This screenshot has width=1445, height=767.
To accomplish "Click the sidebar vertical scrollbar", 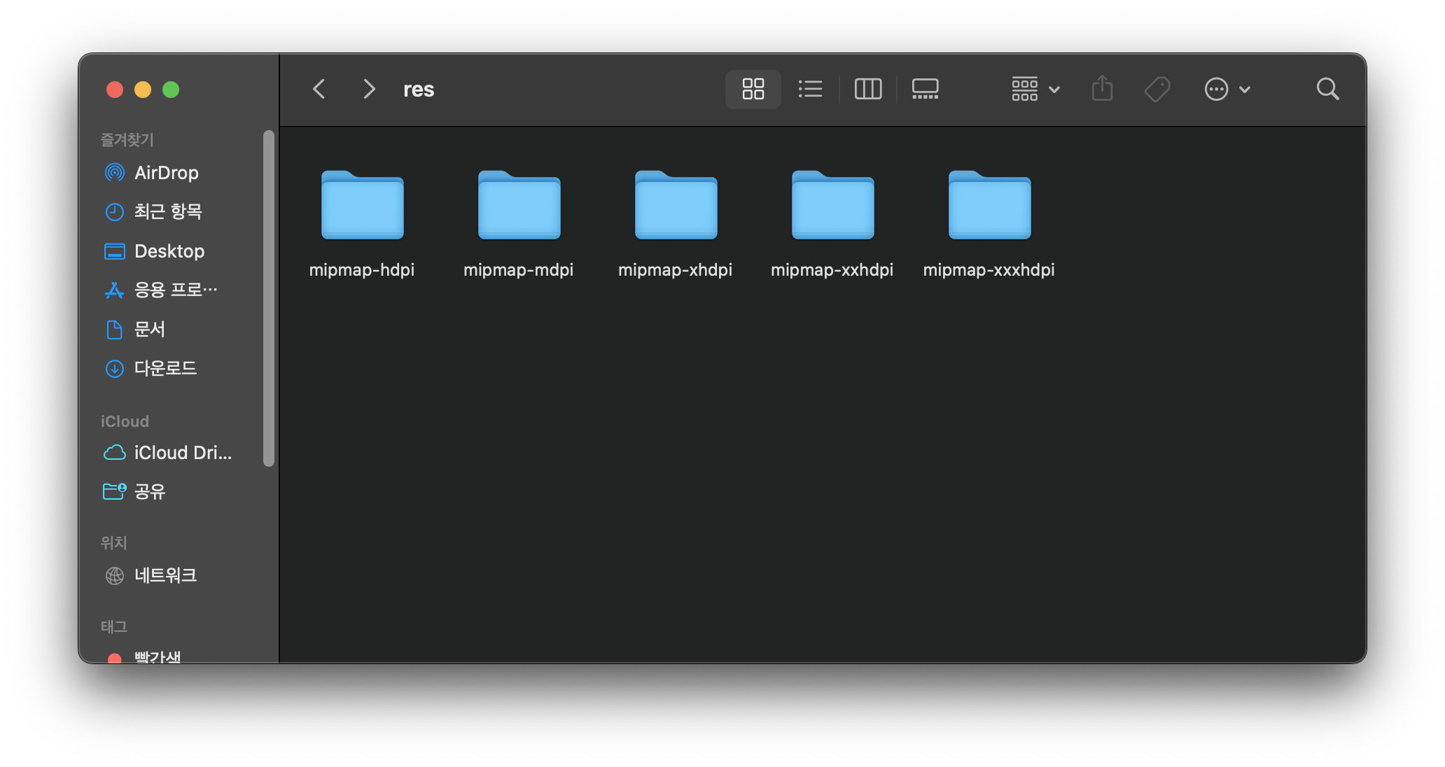I will coord(269,297).
